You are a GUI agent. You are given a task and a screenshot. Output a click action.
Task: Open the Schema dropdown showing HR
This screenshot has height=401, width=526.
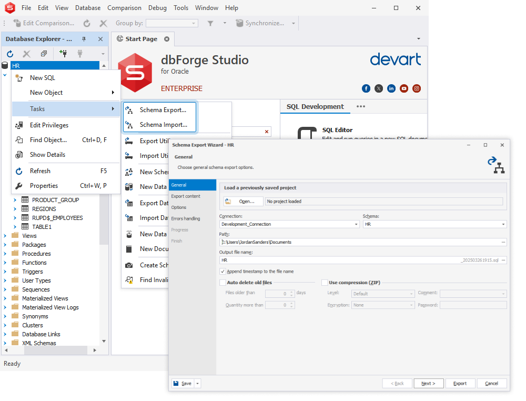pyautogui.click(x=503, y=224)
